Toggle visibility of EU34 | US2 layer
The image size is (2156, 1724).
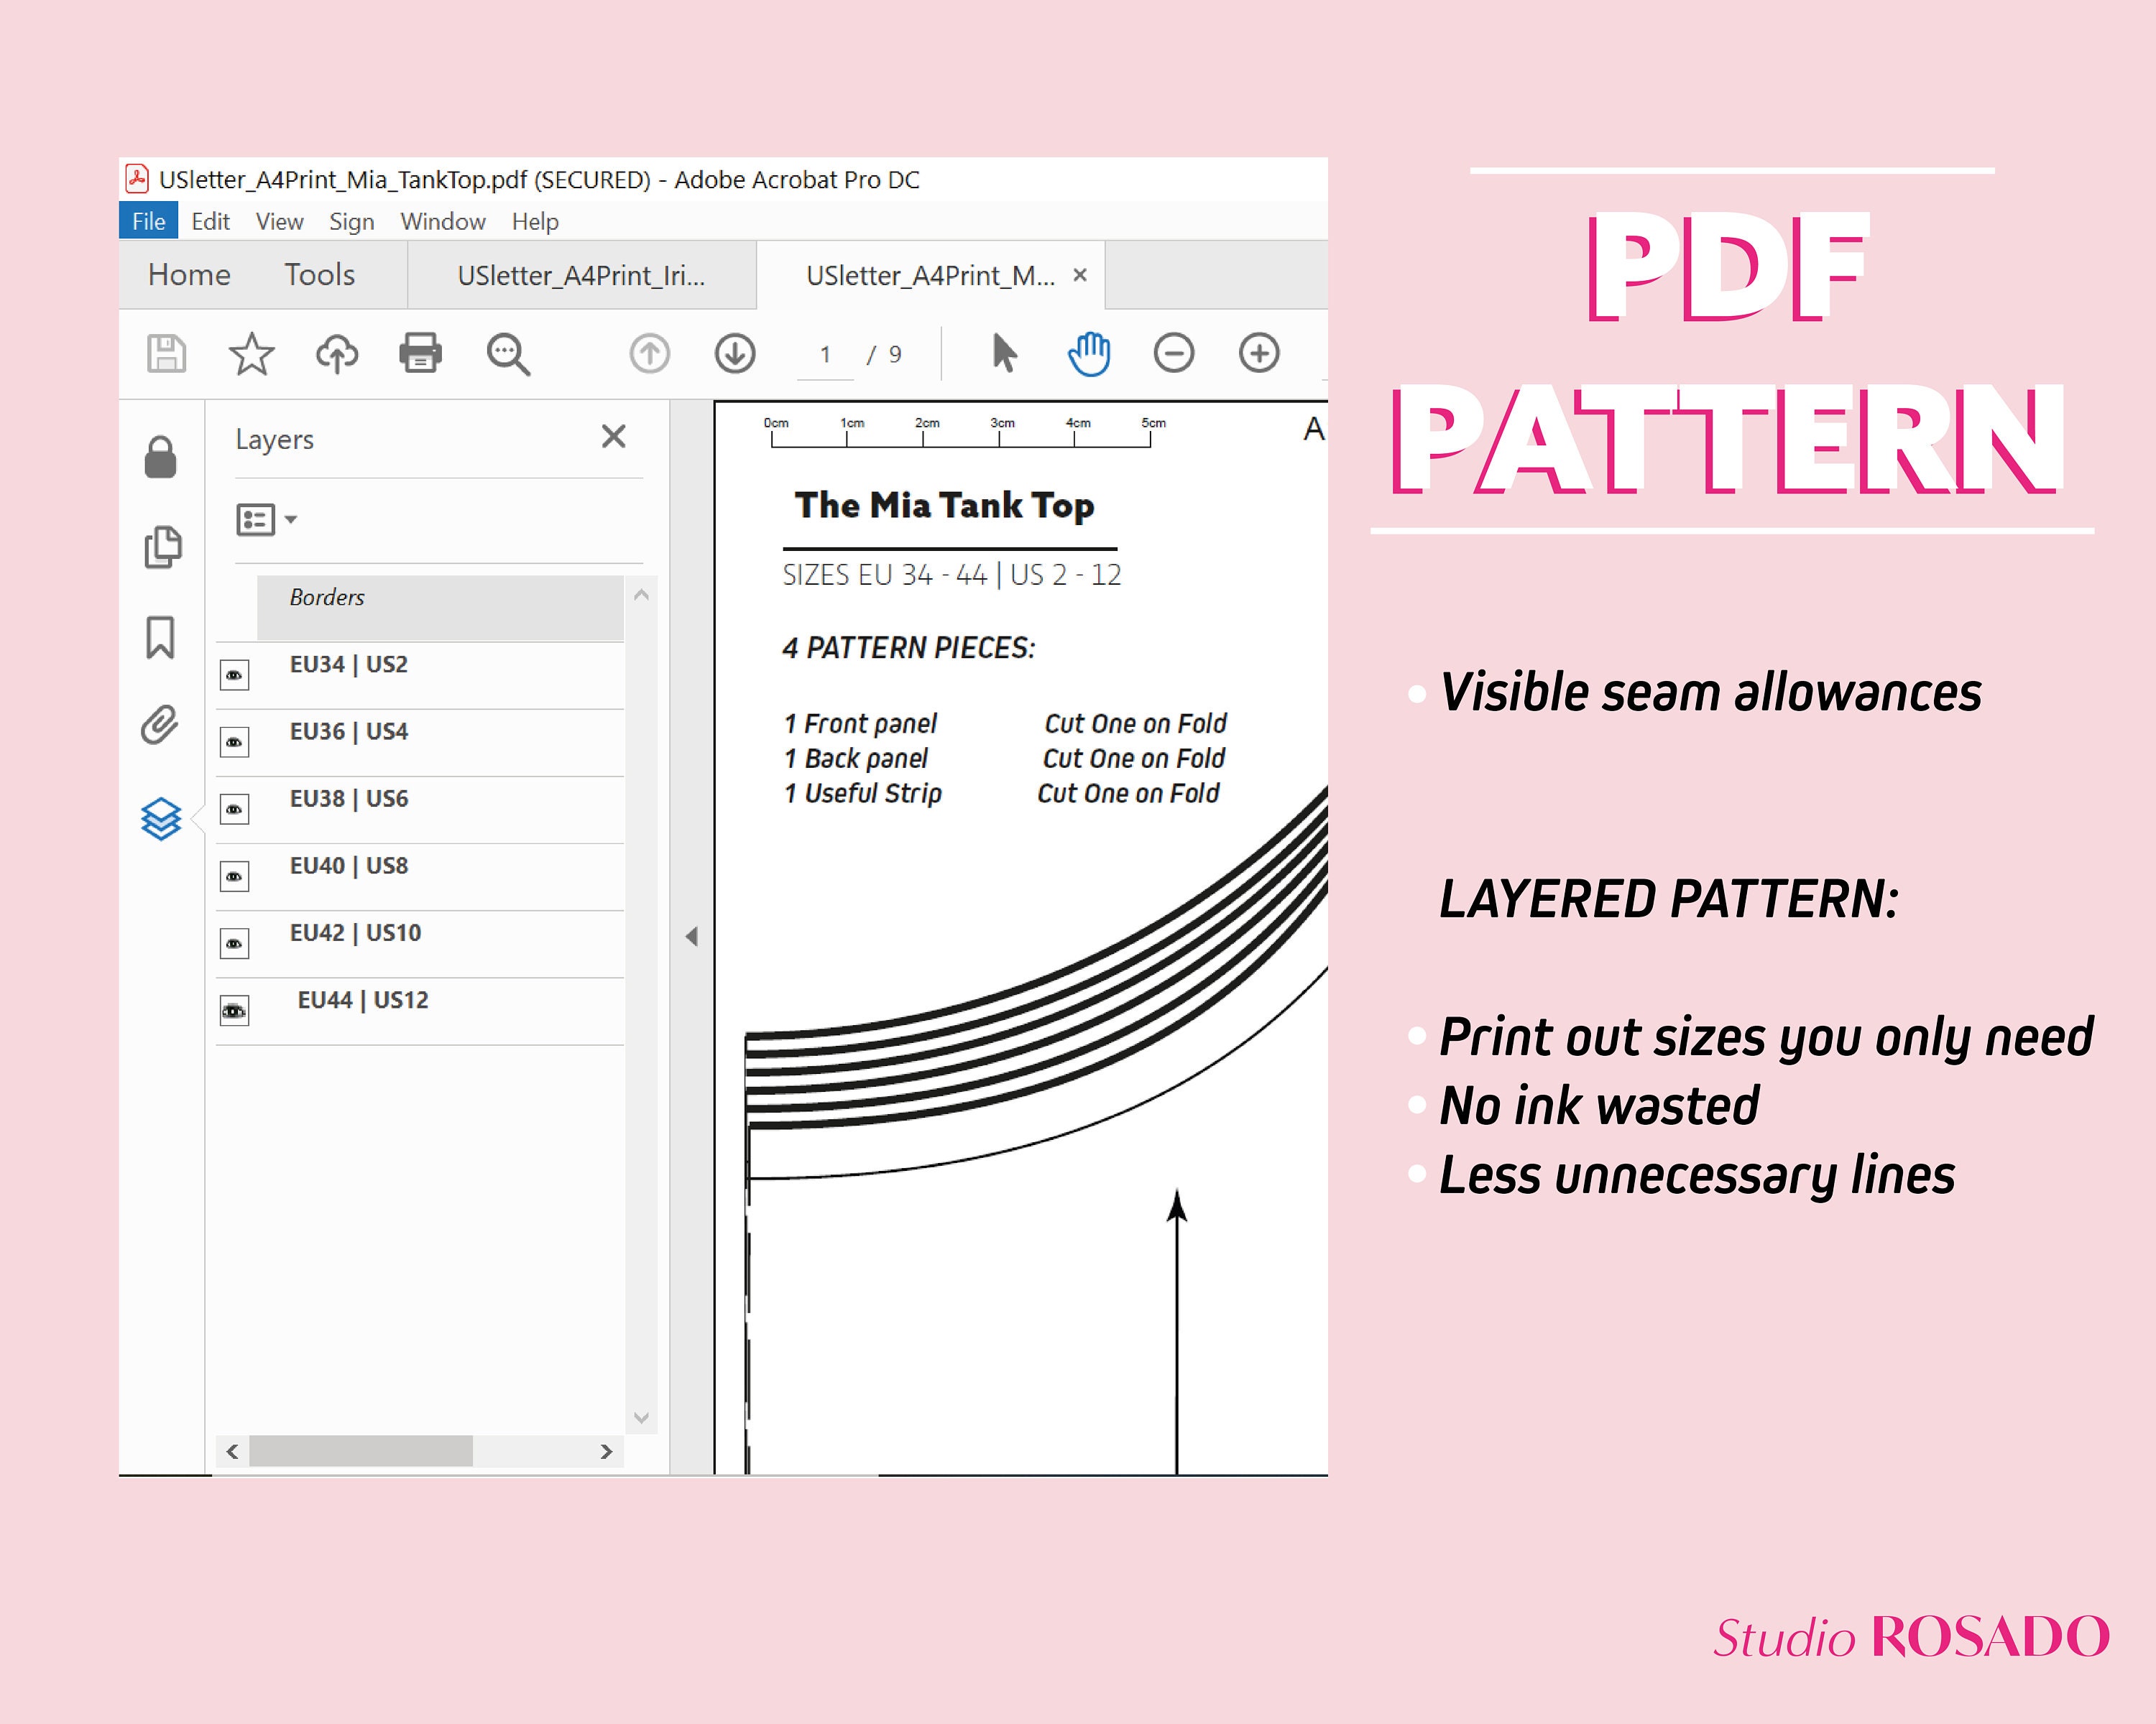(234, 676)
